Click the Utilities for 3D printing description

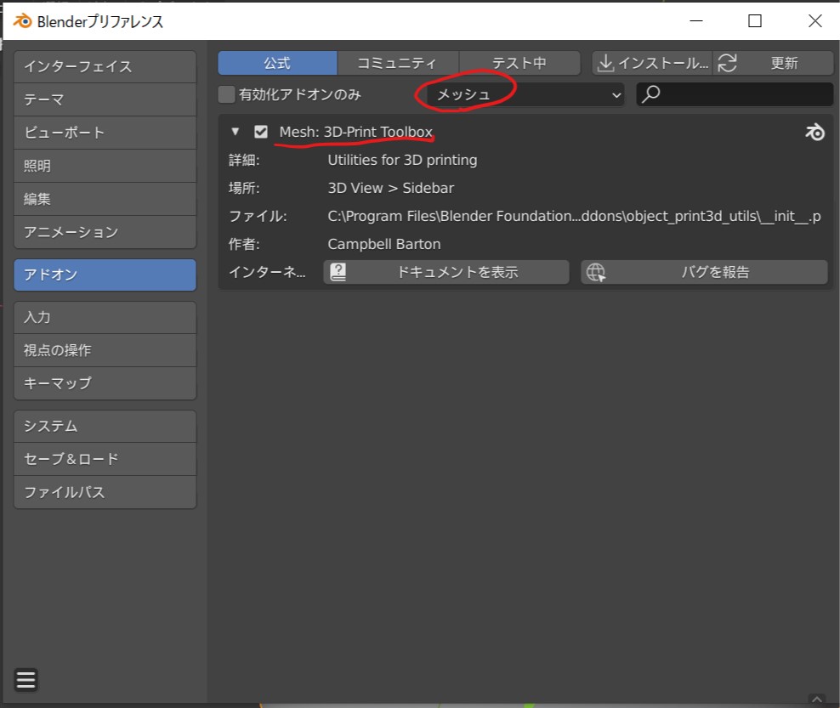402,160
